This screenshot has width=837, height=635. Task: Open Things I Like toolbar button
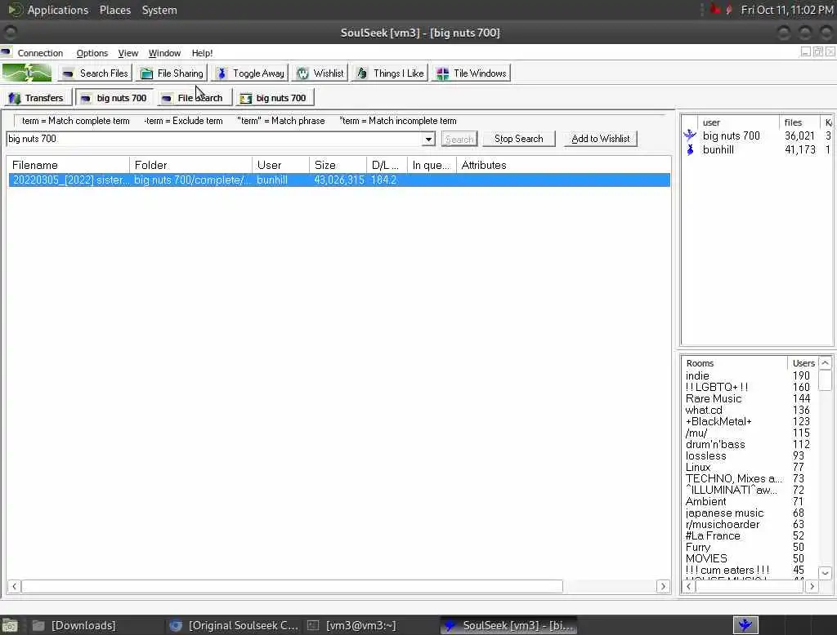click(x=390, y=73)
